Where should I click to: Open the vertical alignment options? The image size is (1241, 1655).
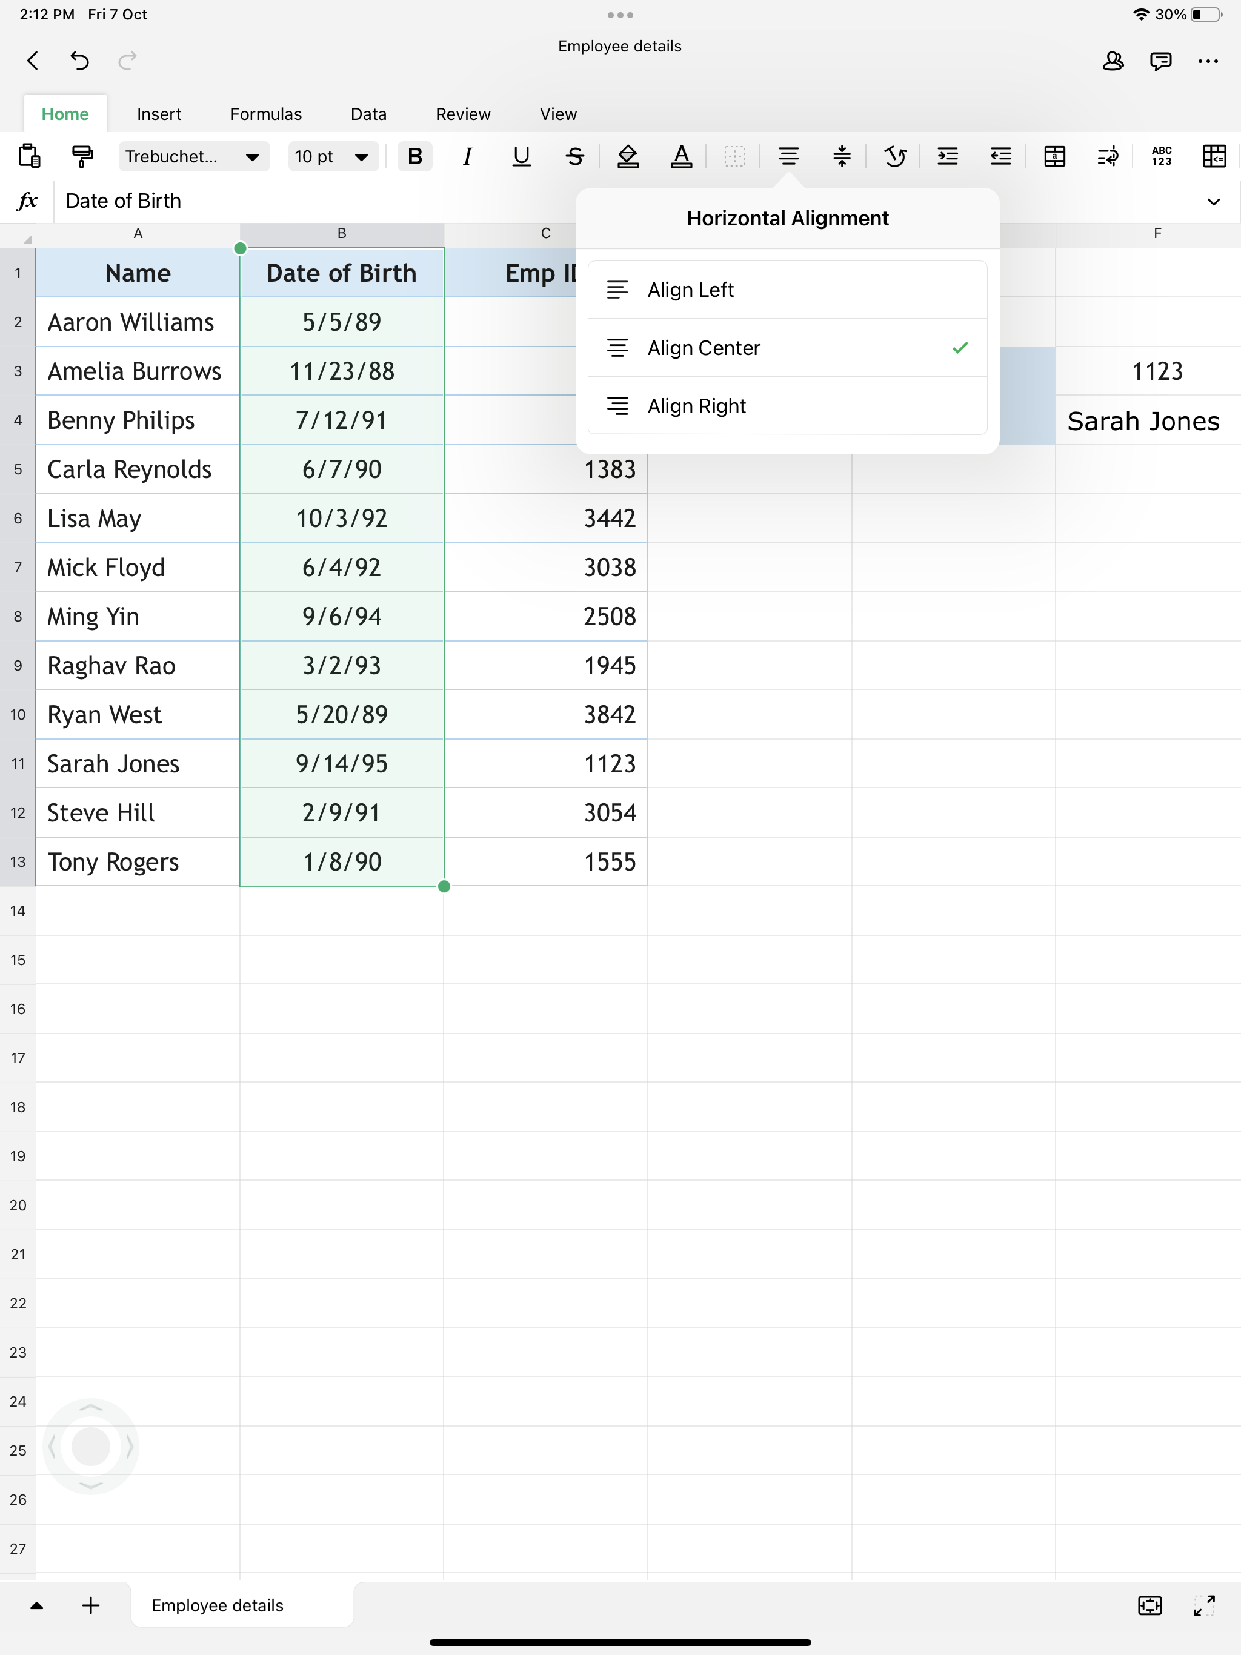coord(841,156)
